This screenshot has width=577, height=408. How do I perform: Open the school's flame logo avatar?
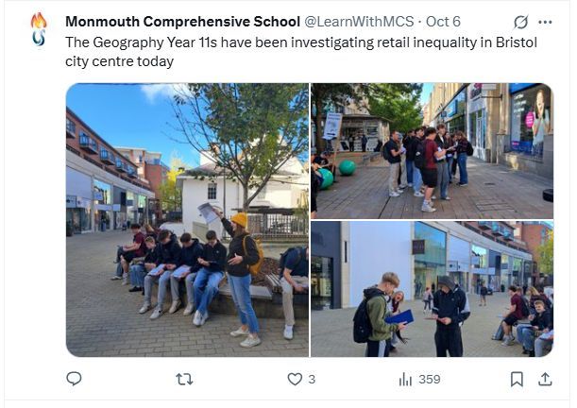click(39, 29)
